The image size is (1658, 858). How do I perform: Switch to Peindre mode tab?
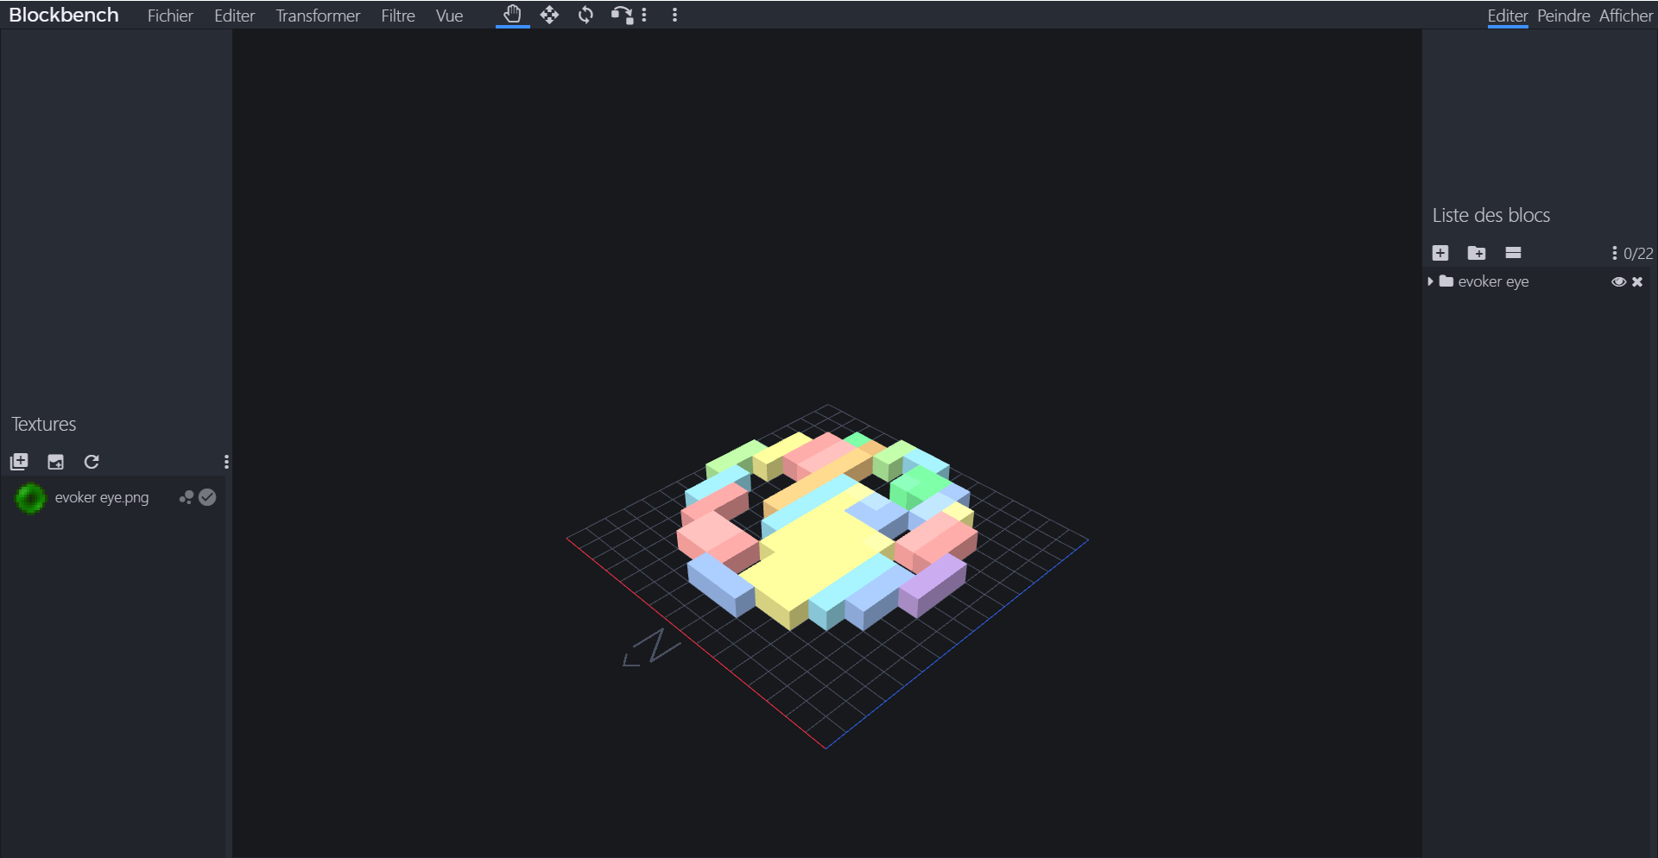coord(1563,16)
